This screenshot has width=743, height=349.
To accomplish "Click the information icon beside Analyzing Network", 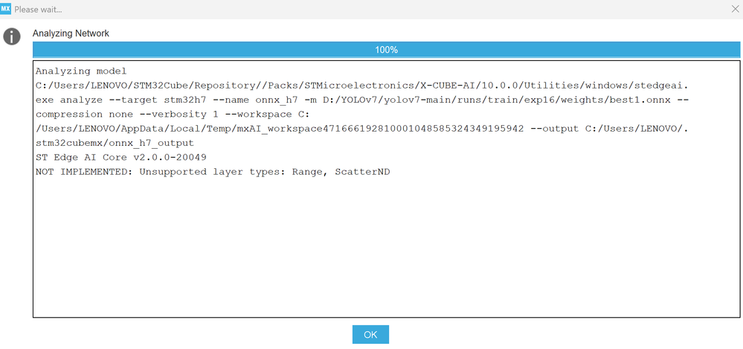I will tap(12, 36).
